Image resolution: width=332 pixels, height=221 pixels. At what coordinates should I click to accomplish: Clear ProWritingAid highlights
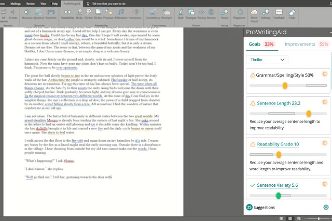pyautogui.click(x=292, y=14)
